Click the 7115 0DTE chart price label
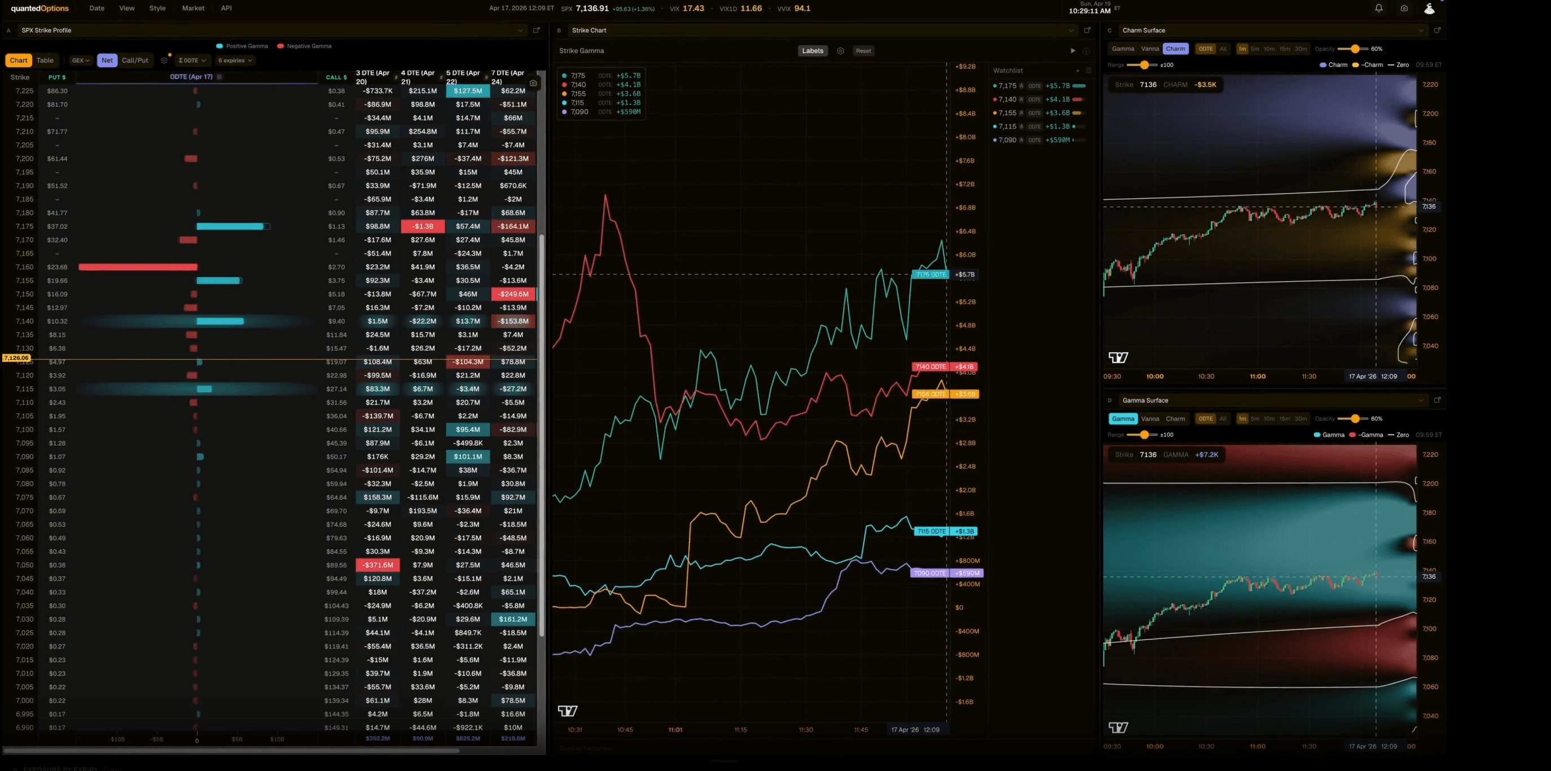Screen dimensions: 1551x771 [931, 531]
